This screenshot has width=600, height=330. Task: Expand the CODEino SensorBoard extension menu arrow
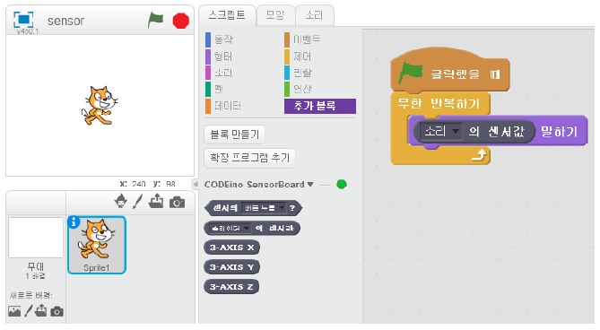click(x=310, y=185)
